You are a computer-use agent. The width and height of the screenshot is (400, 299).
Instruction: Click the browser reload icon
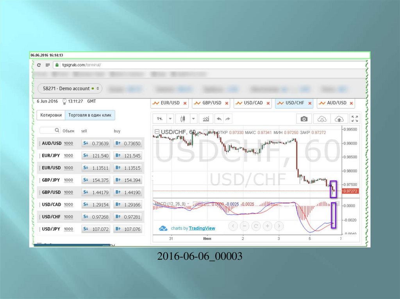coord(39,65)
